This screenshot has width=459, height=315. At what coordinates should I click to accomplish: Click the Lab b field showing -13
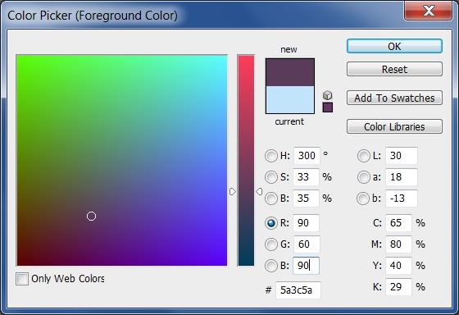(x=402, y=199)
